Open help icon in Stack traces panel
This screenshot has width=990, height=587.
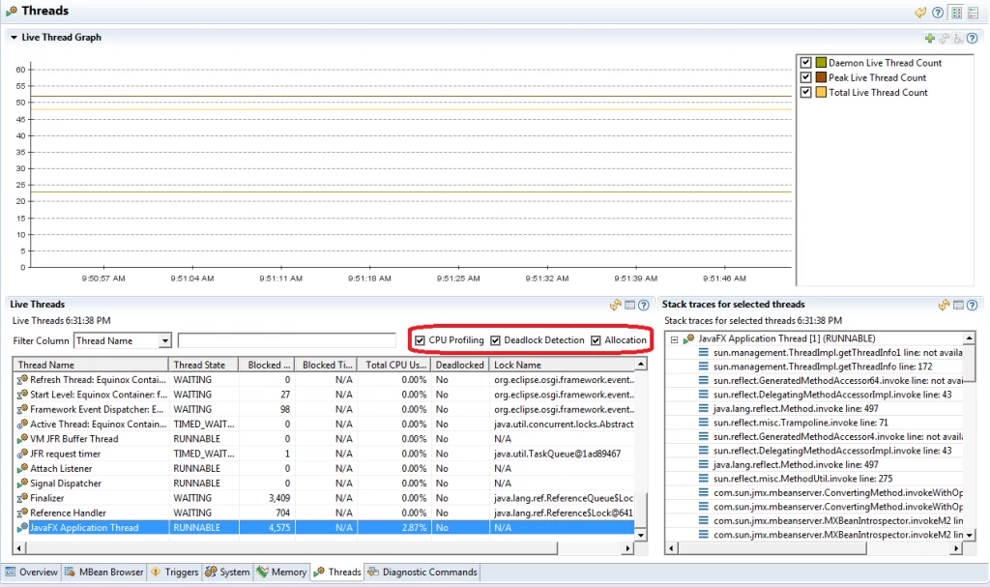click(973, 306)
